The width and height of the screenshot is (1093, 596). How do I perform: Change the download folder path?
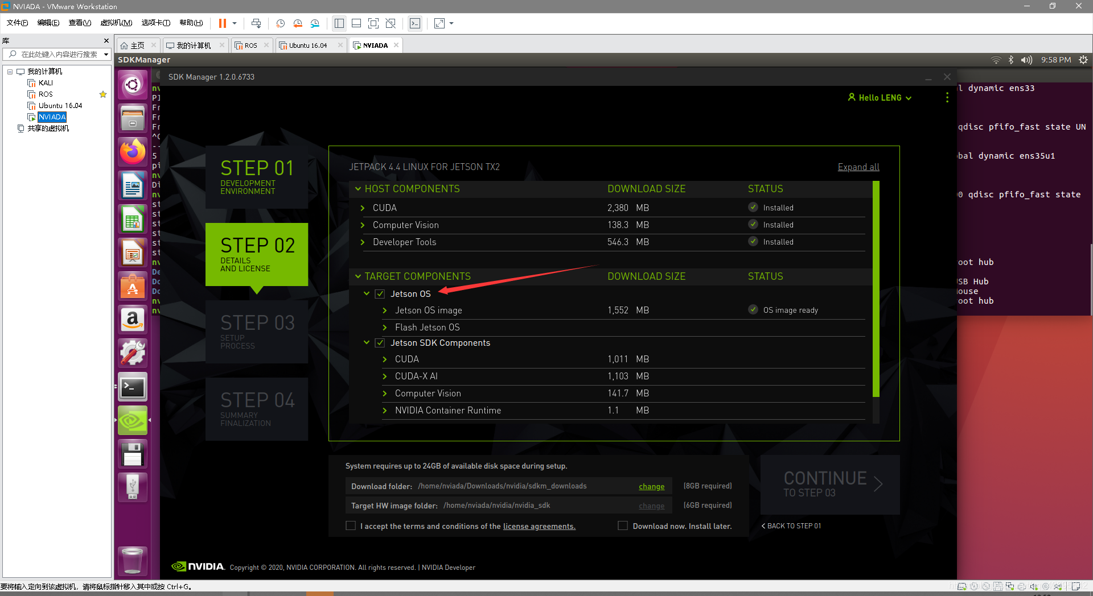(651, 487)
